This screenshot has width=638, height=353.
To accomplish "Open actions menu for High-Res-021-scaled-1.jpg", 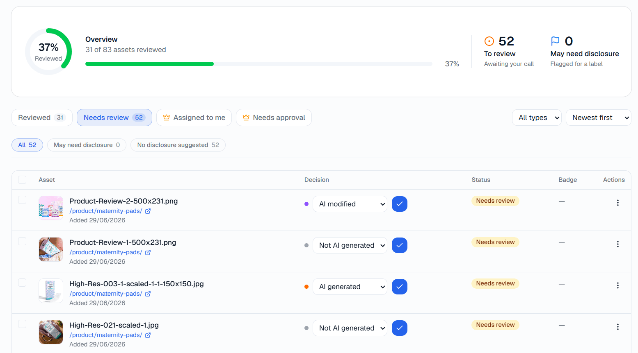I will (617, 327).
